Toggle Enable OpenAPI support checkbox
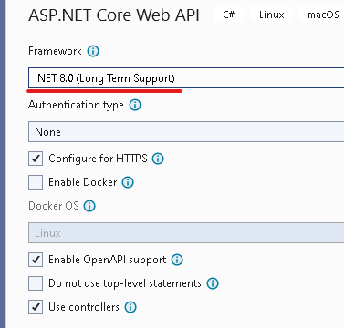Screen dimensions: 344x328 tap(36, 260)
